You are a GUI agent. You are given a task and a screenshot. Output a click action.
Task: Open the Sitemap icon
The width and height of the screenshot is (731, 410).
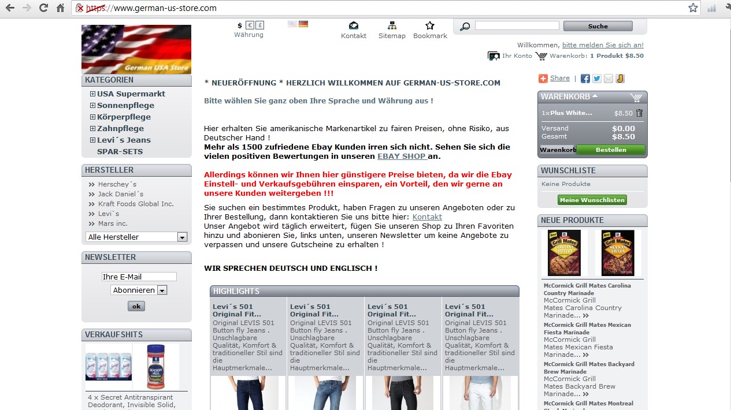[x=392, y=25]
